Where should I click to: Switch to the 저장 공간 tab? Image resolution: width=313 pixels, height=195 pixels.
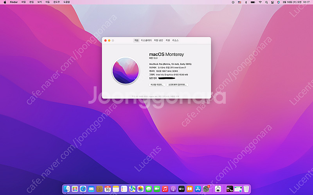point(158,40)
